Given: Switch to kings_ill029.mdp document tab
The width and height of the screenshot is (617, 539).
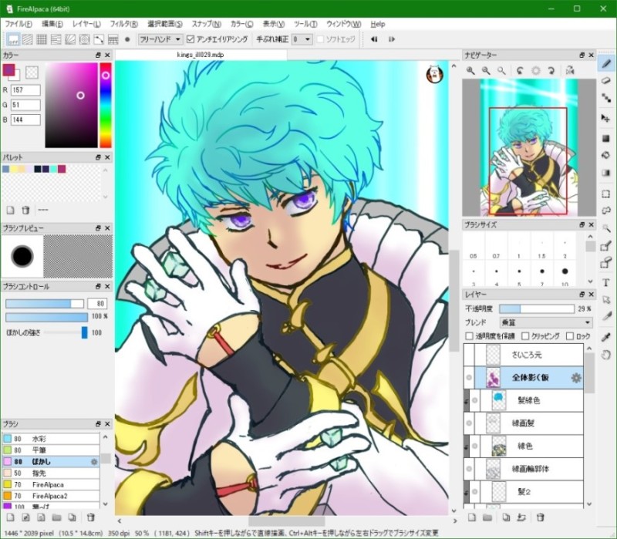Looking at the screenshot, I should click(201, 55).
